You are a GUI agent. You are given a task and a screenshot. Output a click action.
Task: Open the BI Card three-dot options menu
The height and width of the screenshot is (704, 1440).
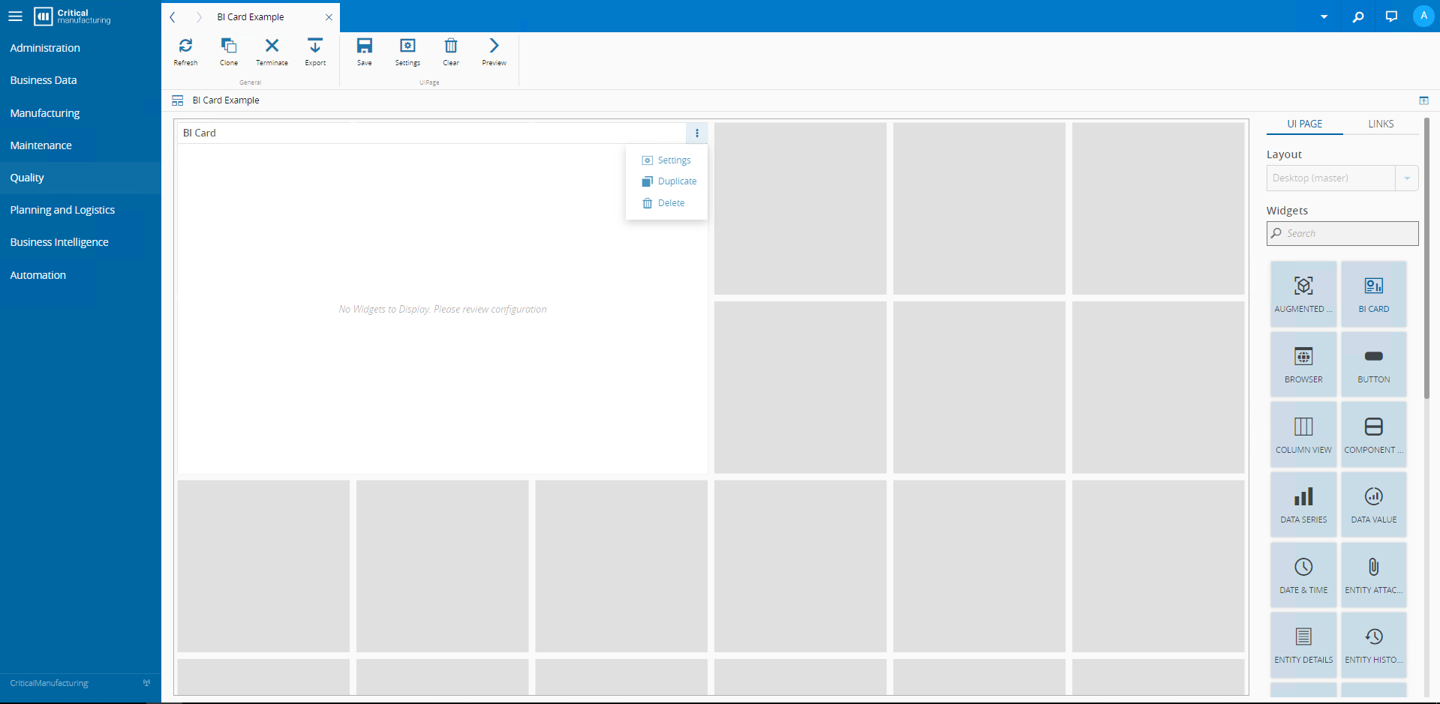697,133
